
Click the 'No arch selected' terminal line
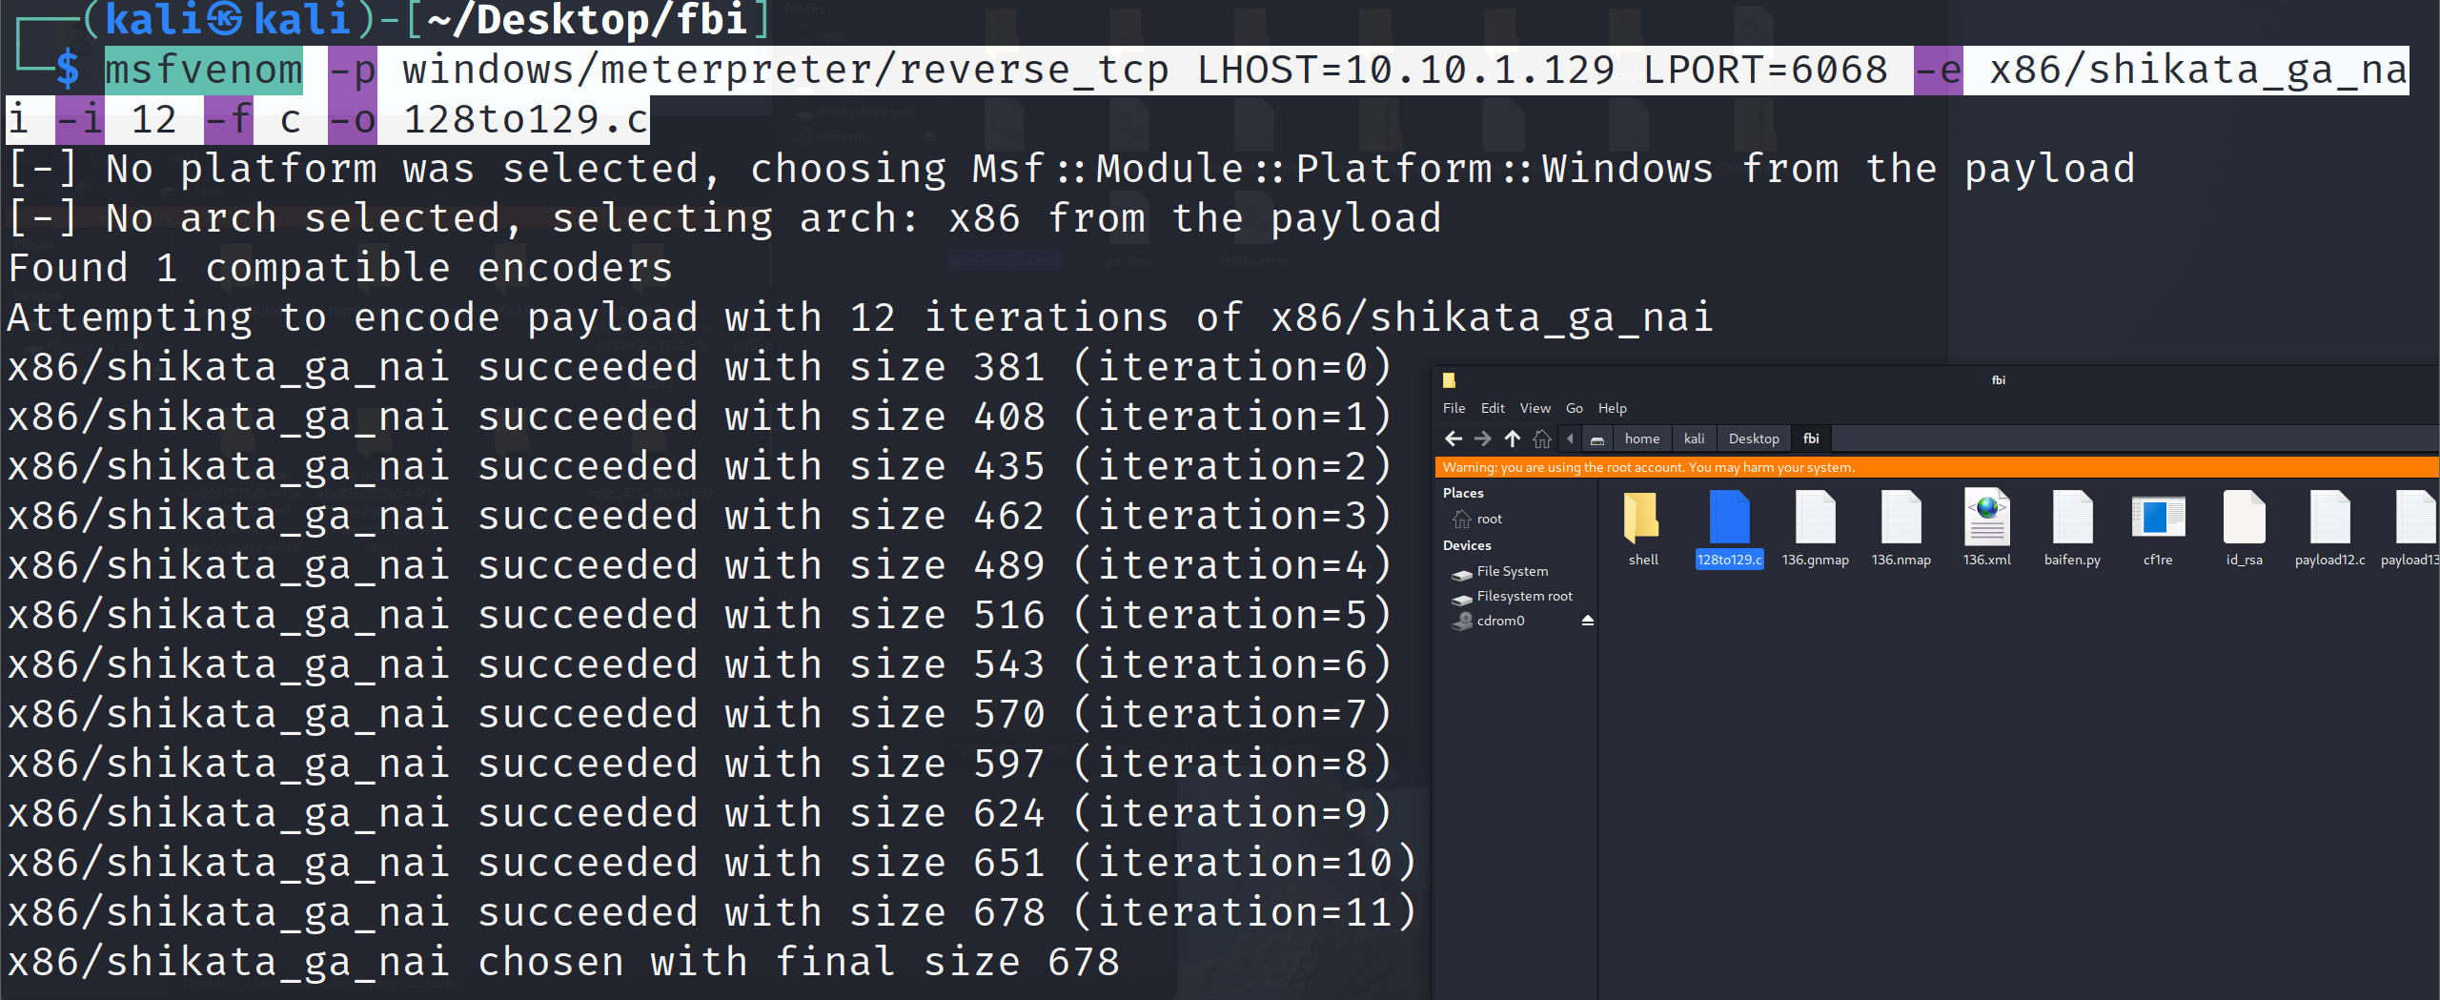click(724, 218)
